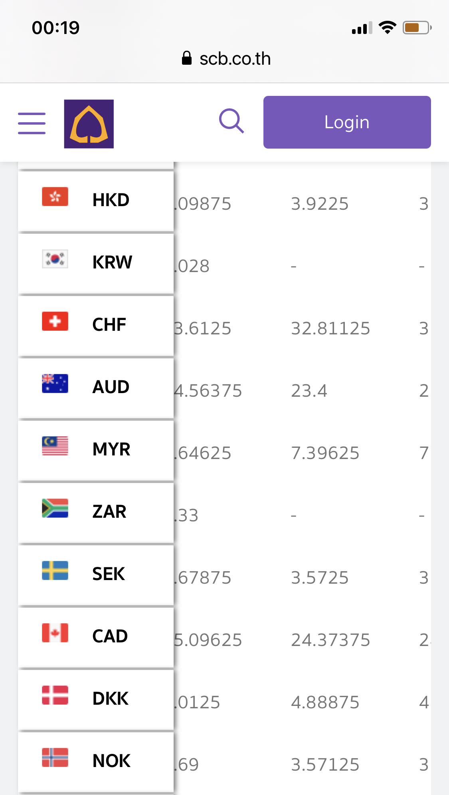This screenshot has height=795, width=449.
Task: Open the hamburger navigation menu
Action: [x=32, y=123]
